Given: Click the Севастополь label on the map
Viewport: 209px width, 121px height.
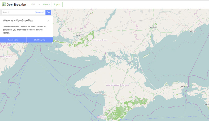Looking at the screenshot, I should point(102,117).
